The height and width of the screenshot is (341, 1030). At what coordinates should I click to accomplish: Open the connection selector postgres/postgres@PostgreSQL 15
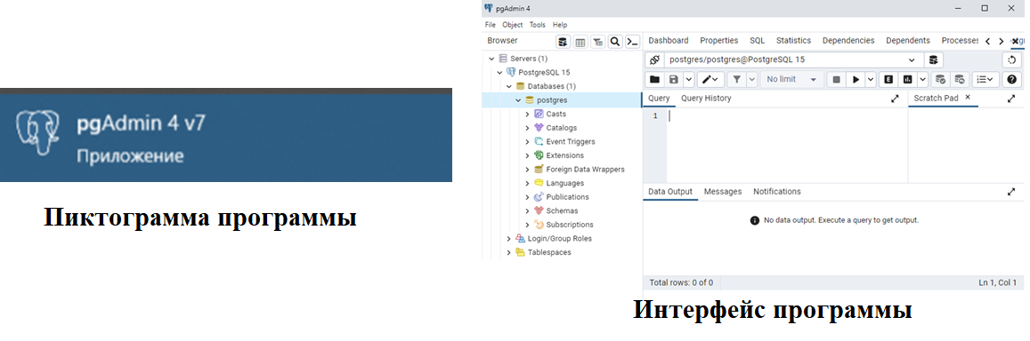793,59
